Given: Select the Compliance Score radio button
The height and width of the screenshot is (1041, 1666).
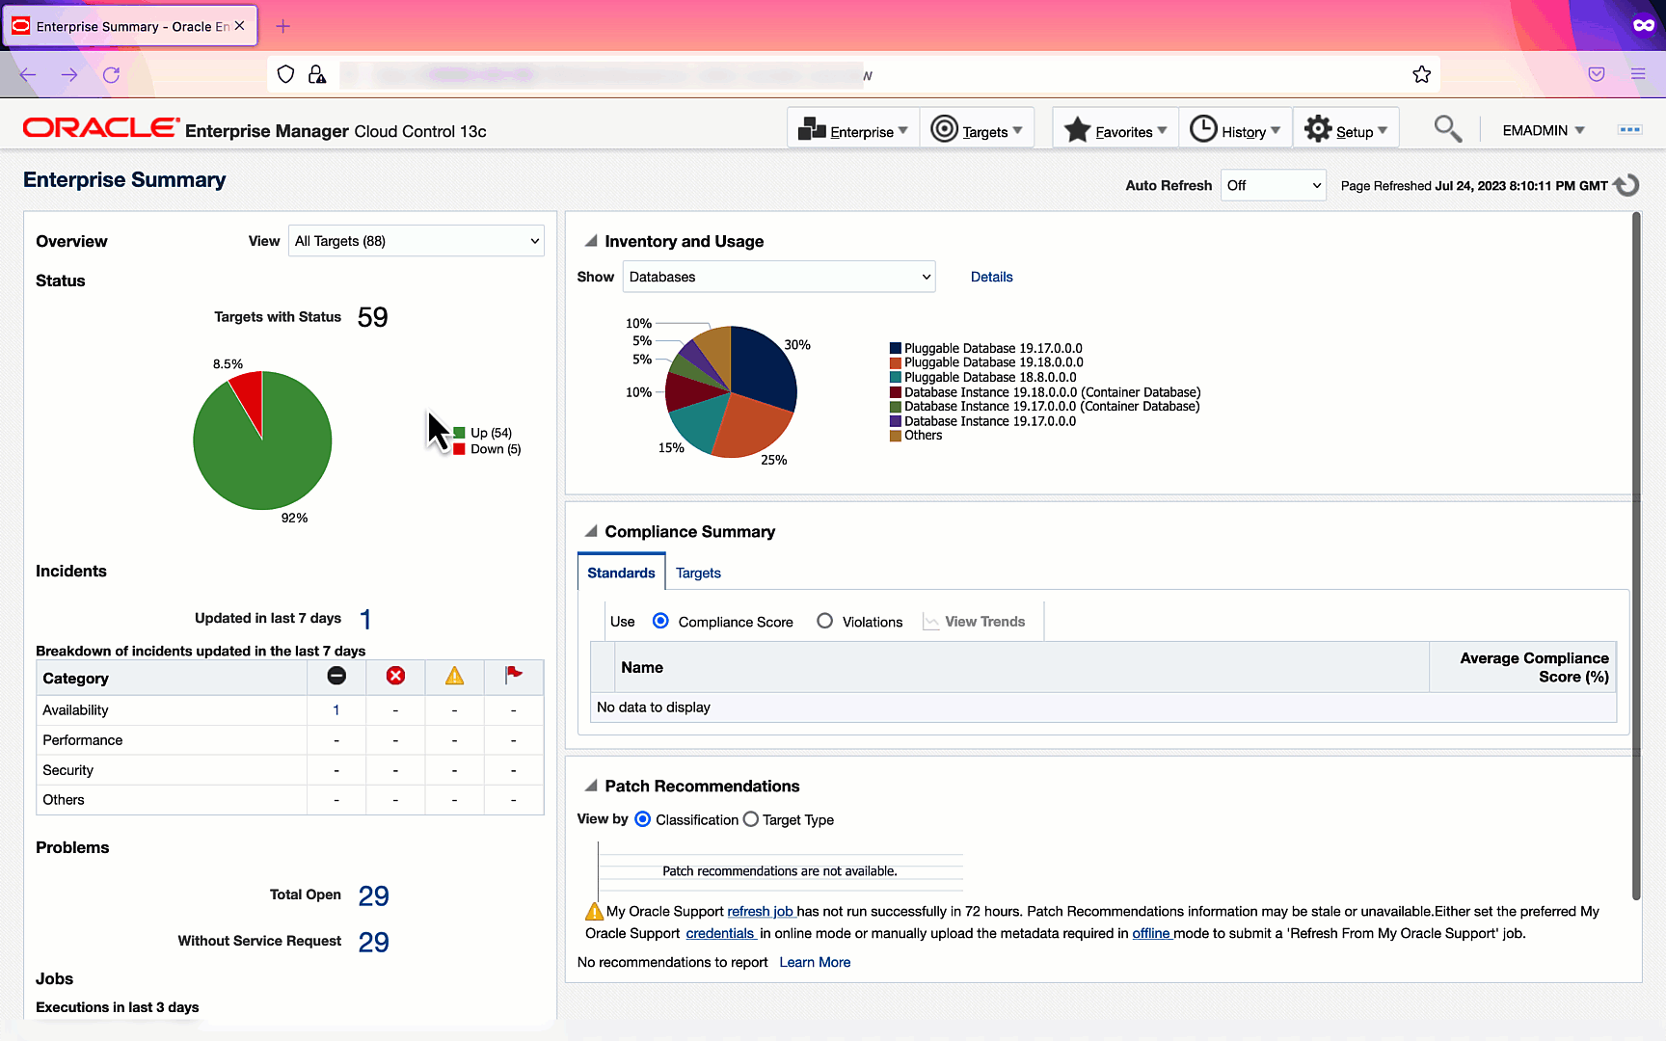Looking at the screenshot, I should click(660, 622).
